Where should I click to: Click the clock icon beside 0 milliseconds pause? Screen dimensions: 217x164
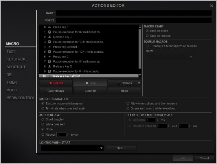pos(49,71)
